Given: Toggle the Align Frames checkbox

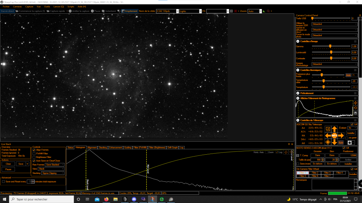Looking at the screenshot, I should (x=34, y=150).
